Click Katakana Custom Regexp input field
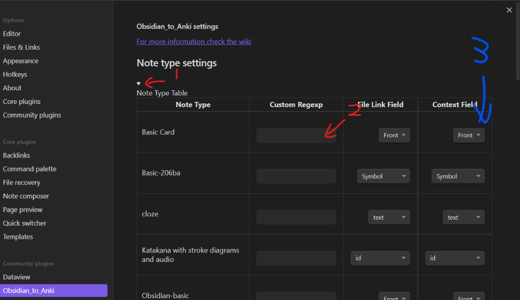Image resolution: width=520 pixels, height=300 pixels. [296, 258]
